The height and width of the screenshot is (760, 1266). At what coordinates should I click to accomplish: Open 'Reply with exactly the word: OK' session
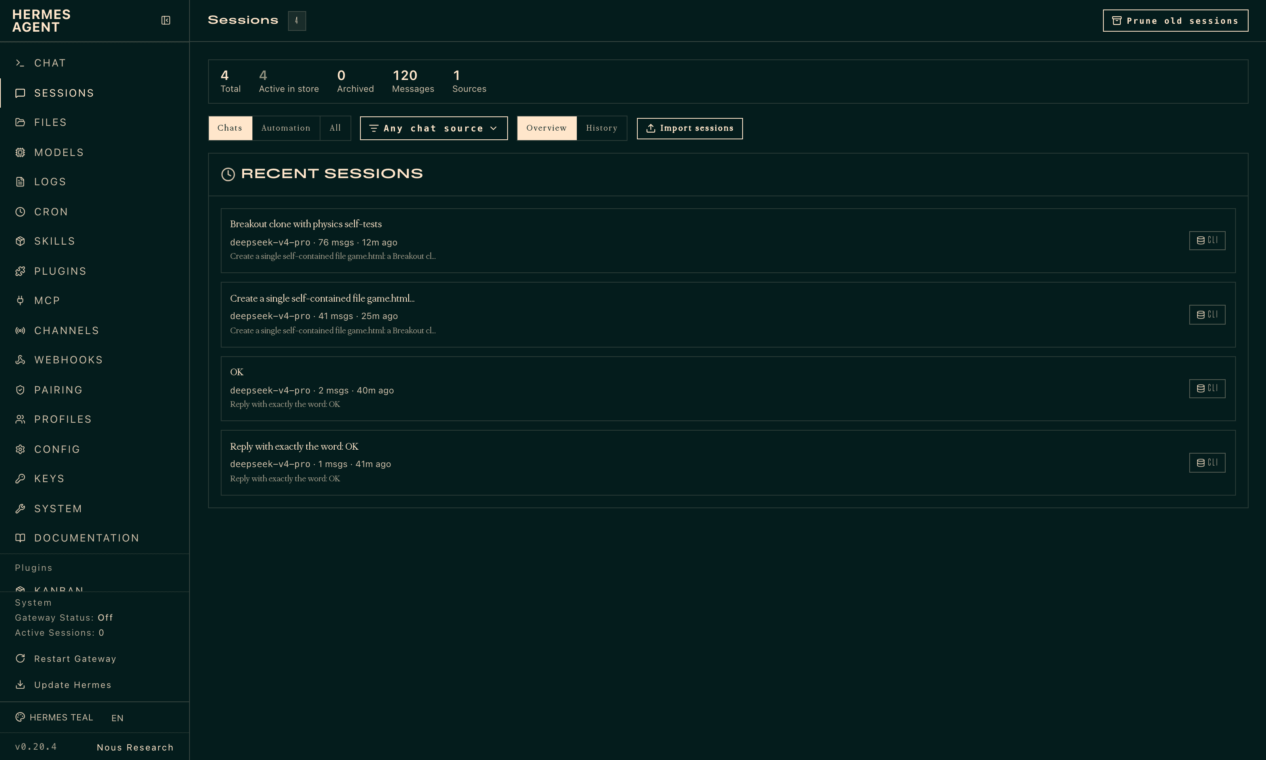728,463
